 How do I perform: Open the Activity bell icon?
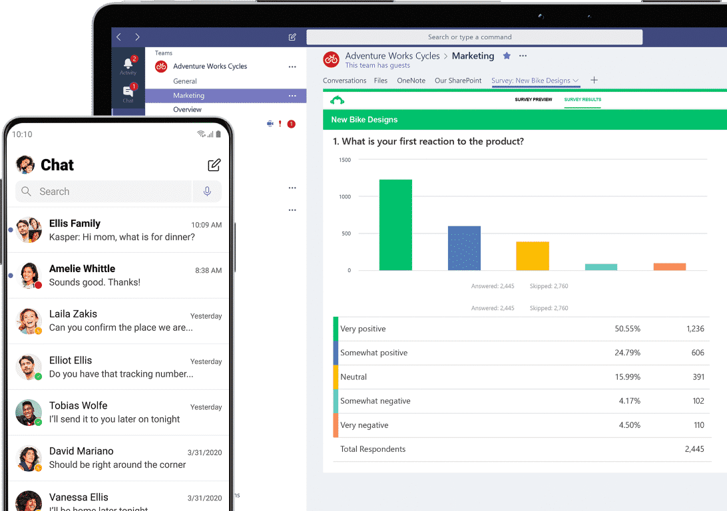(x=128, y=65)
